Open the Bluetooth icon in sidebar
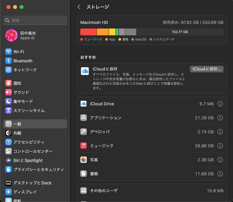 click(x=9, y=61)
